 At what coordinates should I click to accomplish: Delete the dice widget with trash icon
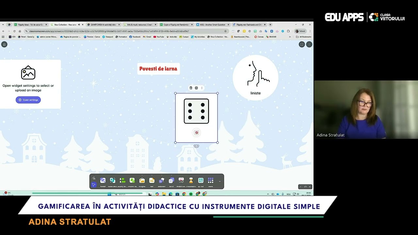[x=191, y=88]
